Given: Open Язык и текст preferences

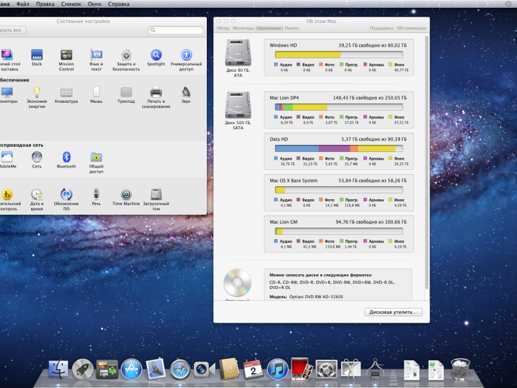Looking at the screenshot, I should [96, 60].
